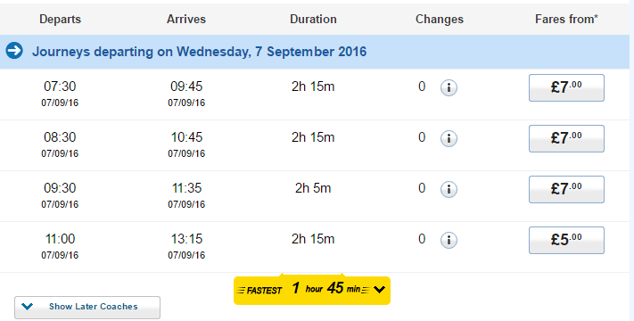This screenshot has width=634, height=321.
Task: Select the 09:30 departure time
Action: tap(60, 188)
